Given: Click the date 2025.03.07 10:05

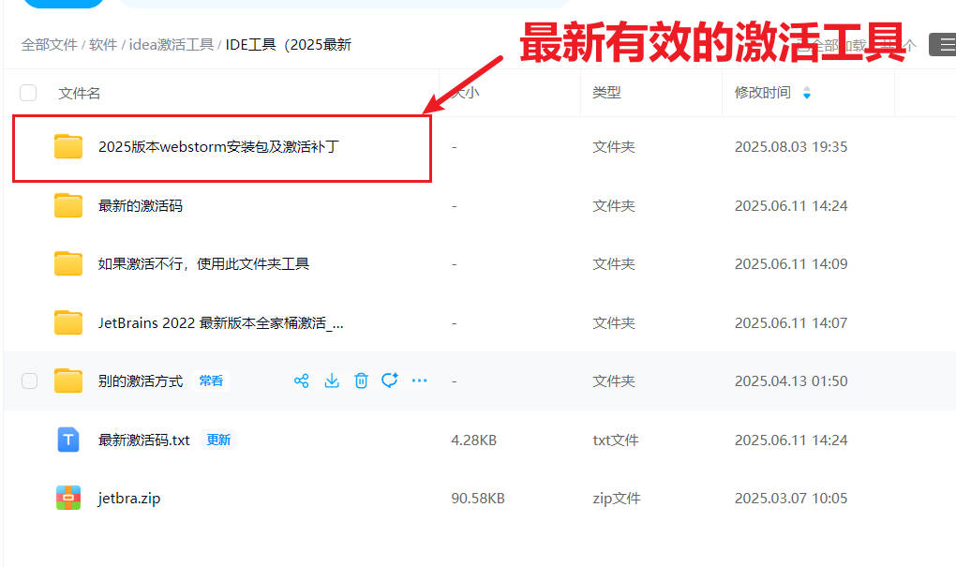Looking at the screenshot, I should point(791,498).
